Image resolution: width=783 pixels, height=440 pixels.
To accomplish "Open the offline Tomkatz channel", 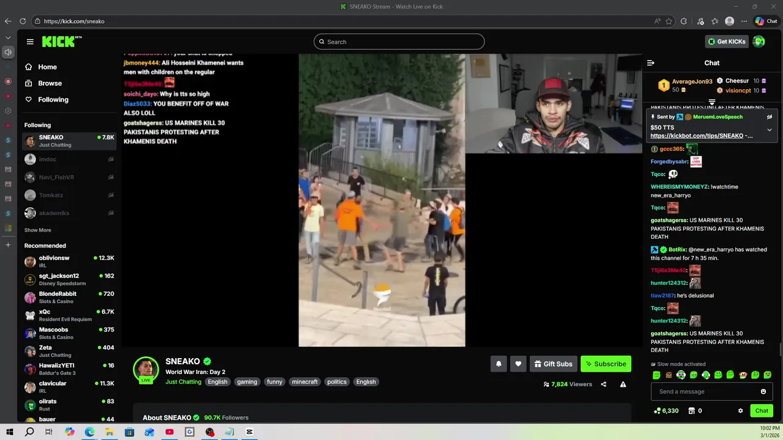I will (x=69, y=195).
